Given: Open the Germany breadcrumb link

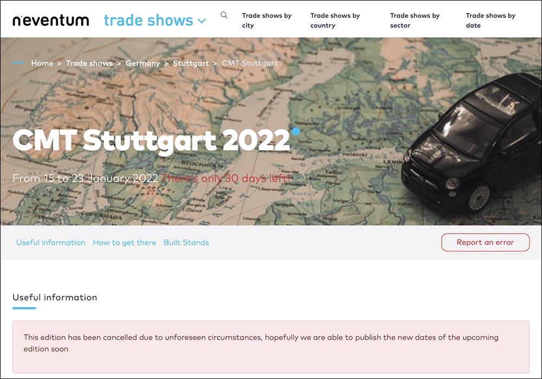Looking at the screenshot, I should (x=143, y=63).
